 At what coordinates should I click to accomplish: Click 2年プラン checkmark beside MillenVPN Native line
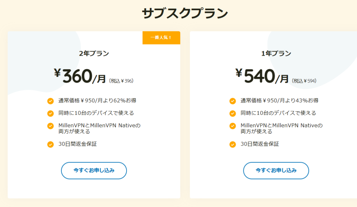tap(51, 126)
